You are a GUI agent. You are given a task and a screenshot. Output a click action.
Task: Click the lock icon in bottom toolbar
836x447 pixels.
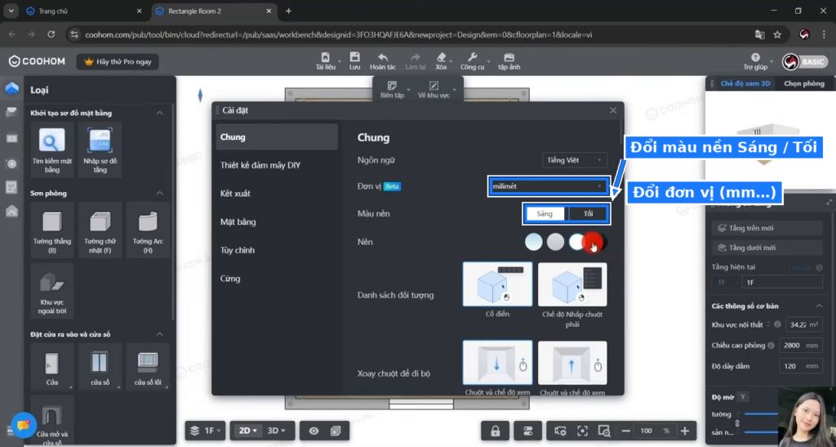496,431
